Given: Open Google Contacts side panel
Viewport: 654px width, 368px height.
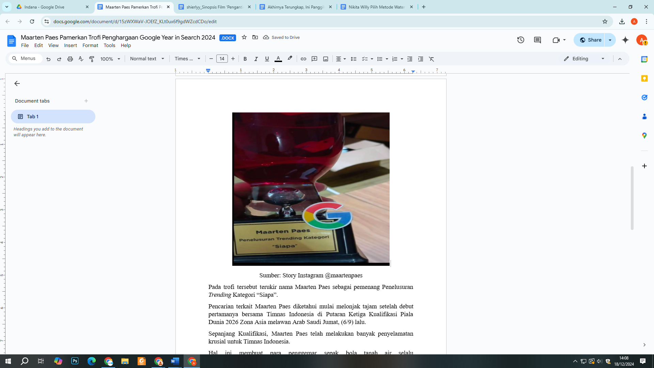Looking at the screenshot, I should pyautogui.click(x=644, y=117).
